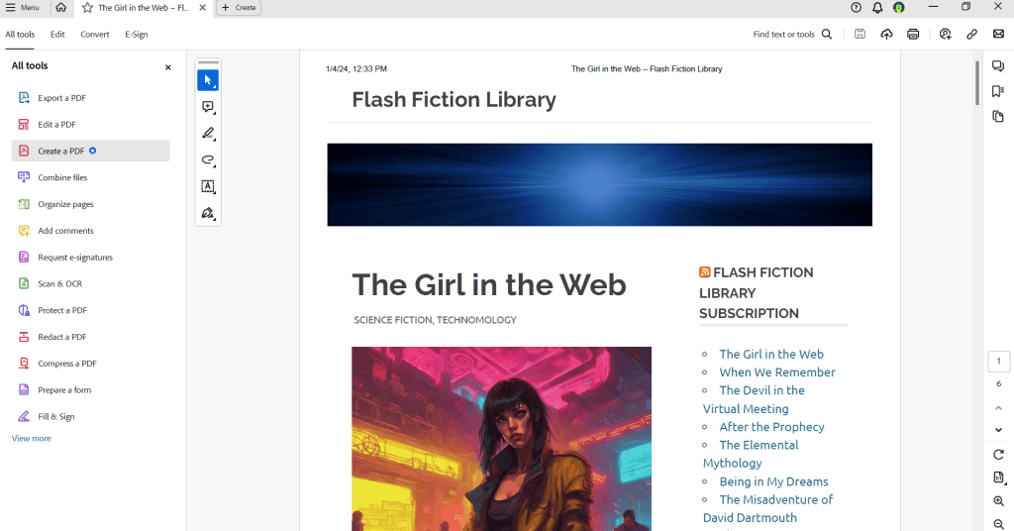
Task: Open the page display options icon
Action: pyautogui.click(x=999, y=478)
